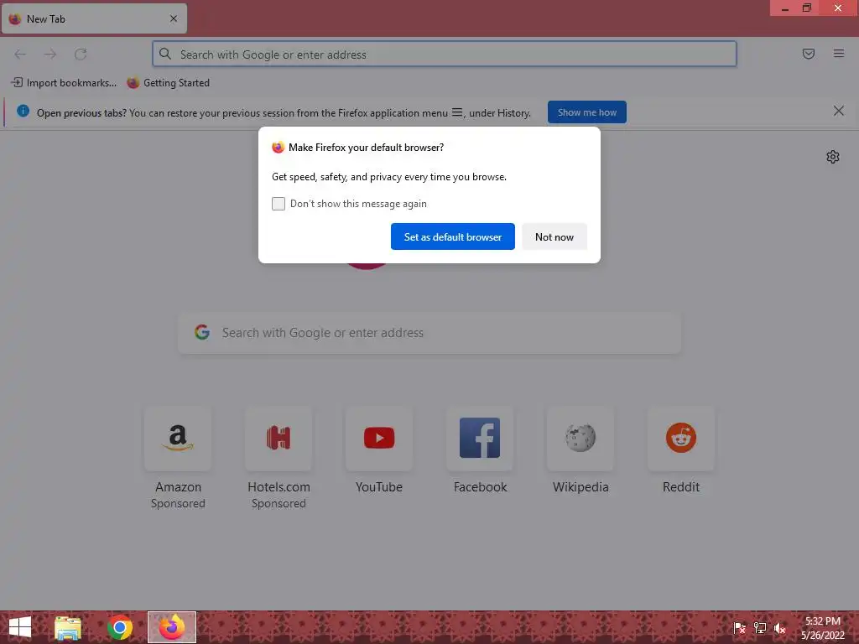The width and height of the screenshot is (859, 644).
Task: Click the muted volume tray icon
Action: click(780, 628)
